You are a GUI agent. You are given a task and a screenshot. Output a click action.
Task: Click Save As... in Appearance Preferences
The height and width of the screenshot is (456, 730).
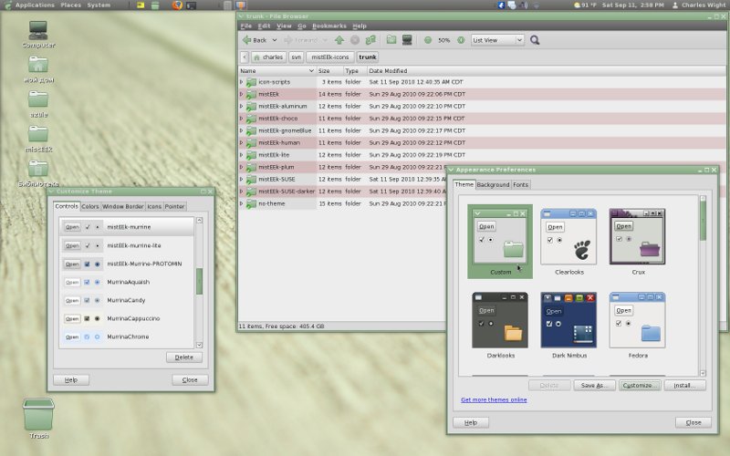click(595, 385)
